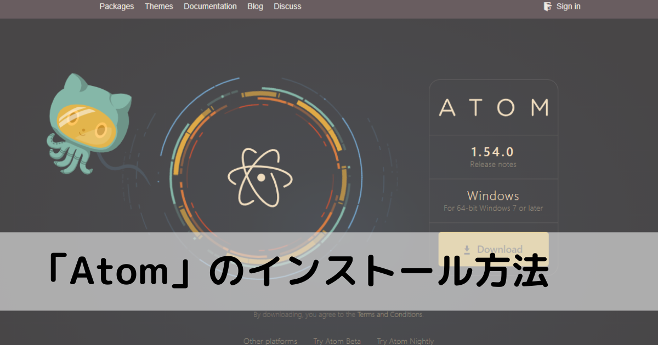Open the Try Atom Beta link
658x345 pixels.
point(337,341)
